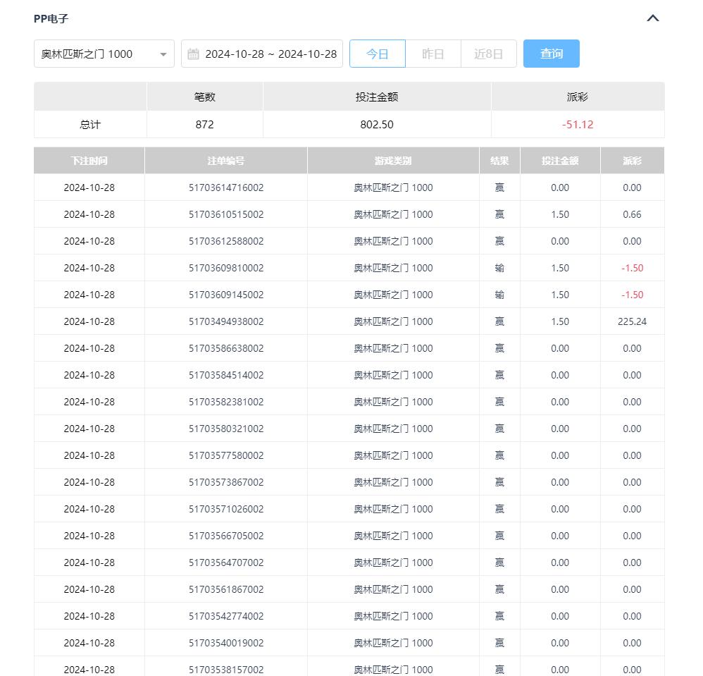Click bet number 51703494938002
The image size is (703, 676).
point(225,321)
